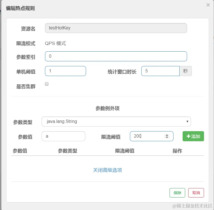Increase 限流阈值 with the up stepper arrow
214x210 pixels.
click(x=167, y=135)
